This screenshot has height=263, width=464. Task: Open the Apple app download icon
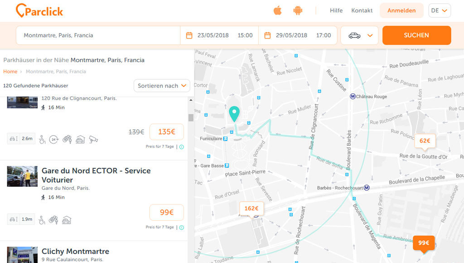278,11
